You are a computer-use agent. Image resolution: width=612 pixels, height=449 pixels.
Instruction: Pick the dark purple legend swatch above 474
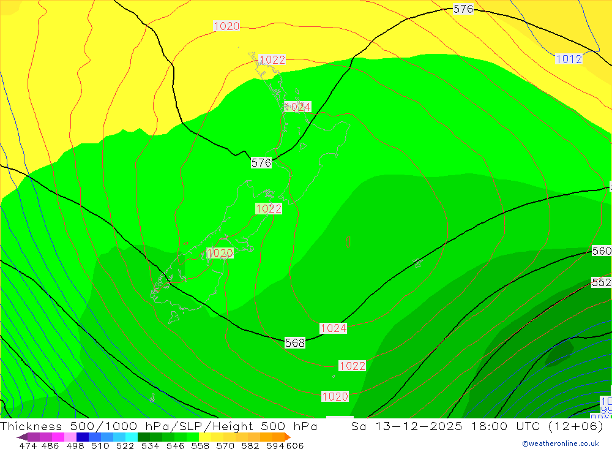click(x=34, y=437)
